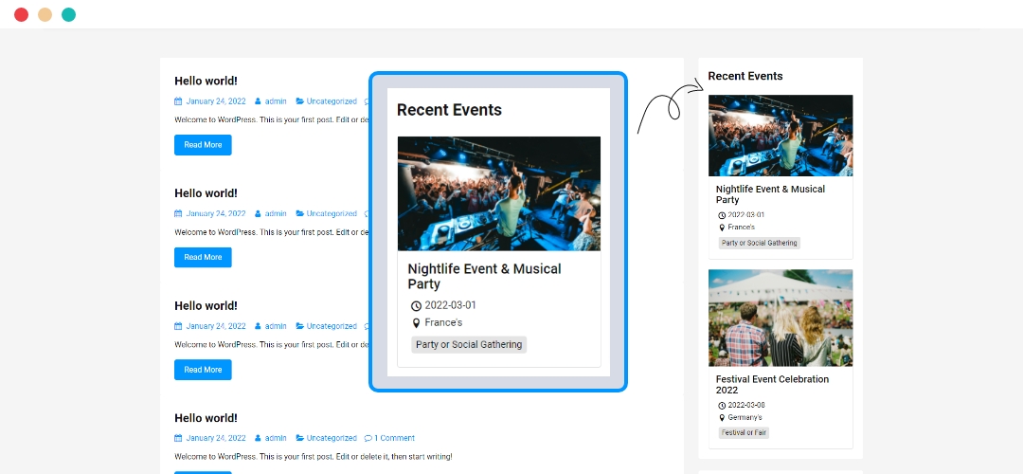Click the Party or Social Gathering tag in the enlarged card
The height and width of the screenshot is (474, 1023).
coord(469,345)
